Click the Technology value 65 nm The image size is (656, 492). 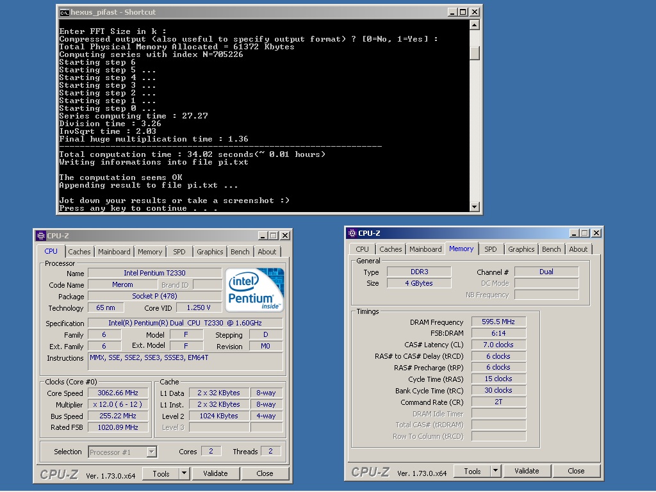(106, 307)
